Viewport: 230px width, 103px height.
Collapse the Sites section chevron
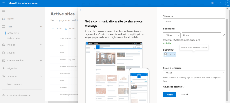(x=41, y=26)
